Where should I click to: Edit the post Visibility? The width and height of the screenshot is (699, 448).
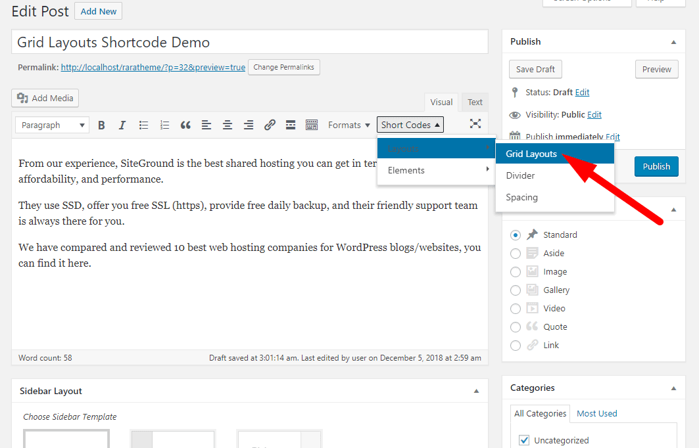click(594, 114)
